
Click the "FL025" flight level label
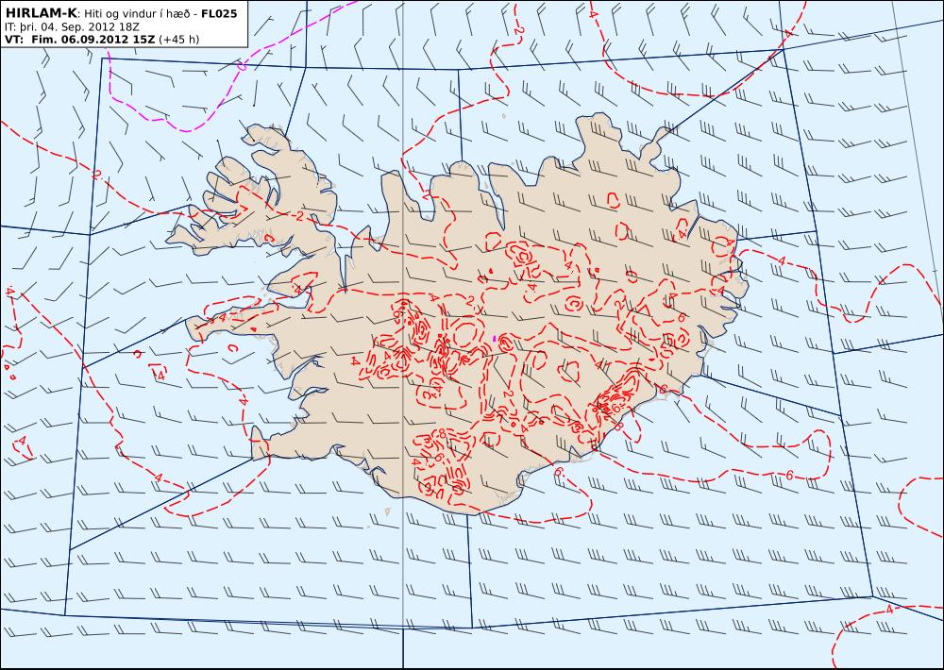pyautogui.click(x=219, y=13)
